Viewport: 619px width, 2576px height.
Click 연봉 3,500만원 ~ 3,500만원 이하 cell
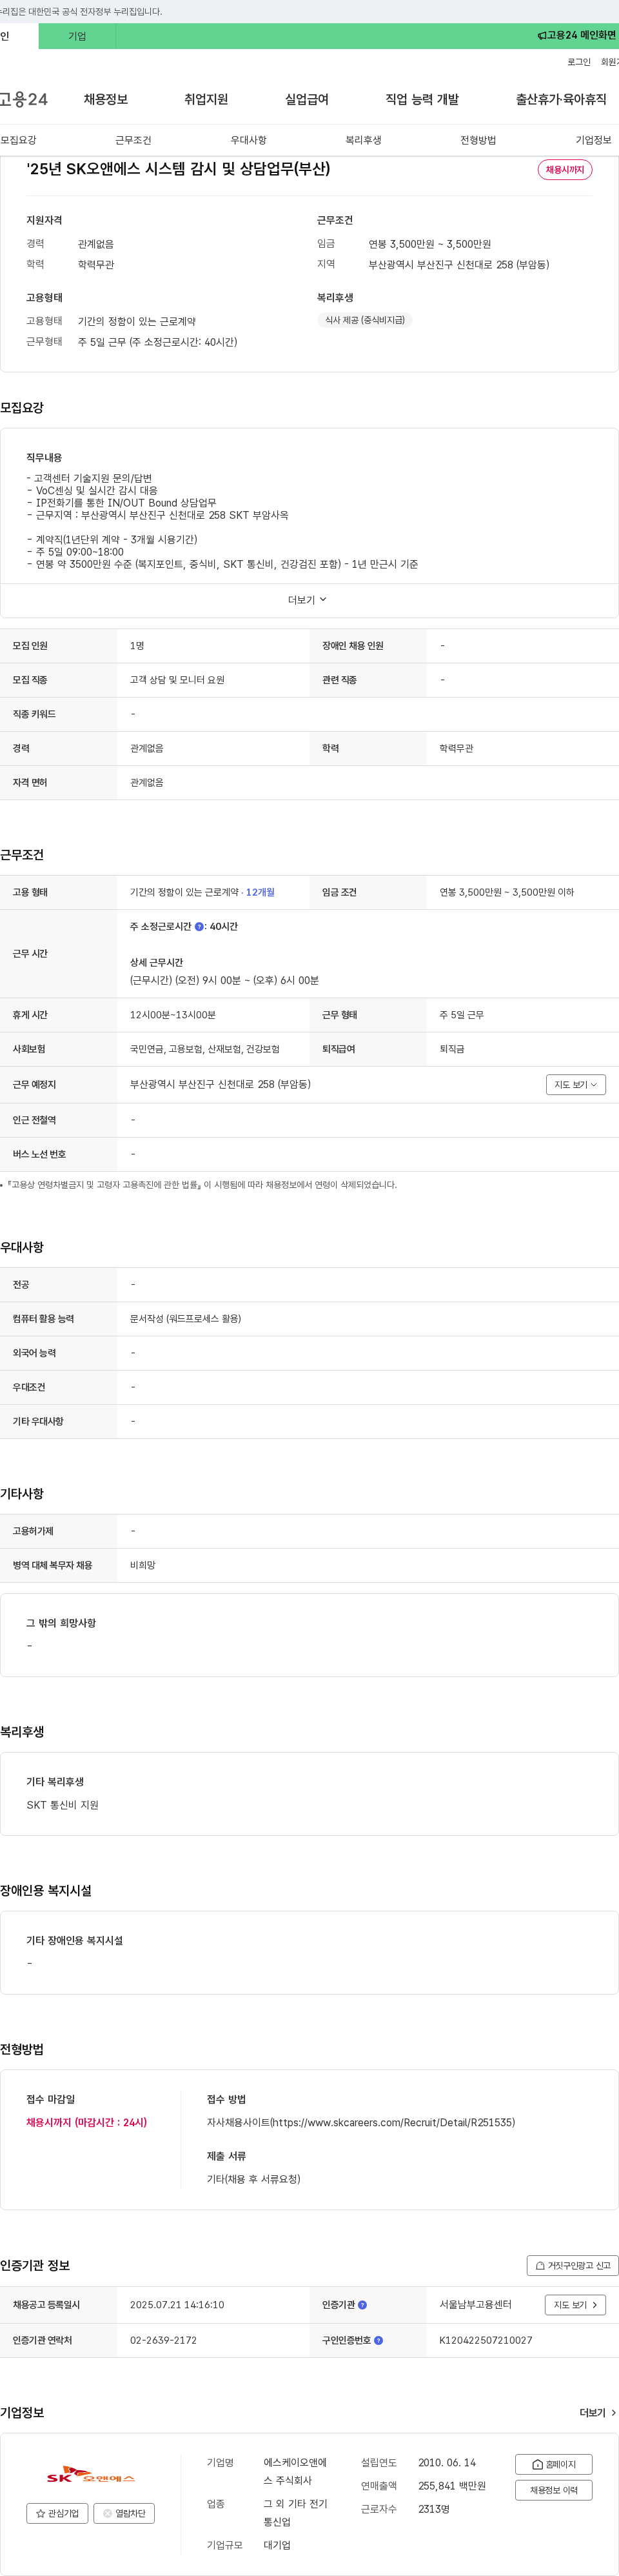(507, 892)
